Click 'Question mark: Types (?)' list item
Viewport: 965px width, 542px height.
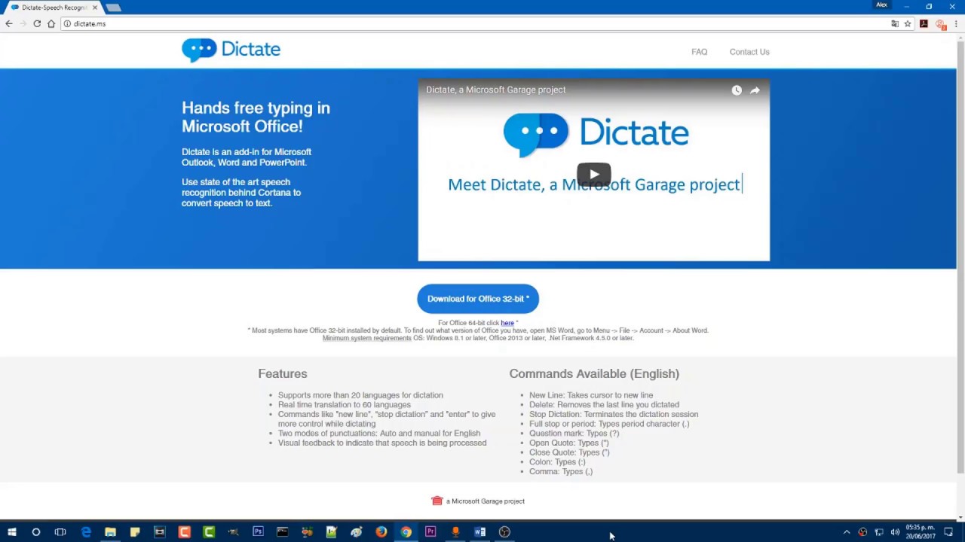(x=574, y=434)
